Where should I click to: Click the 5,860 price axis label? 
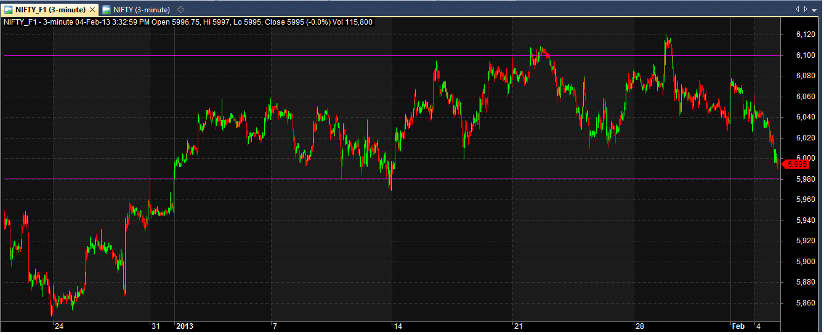[806, 303]
